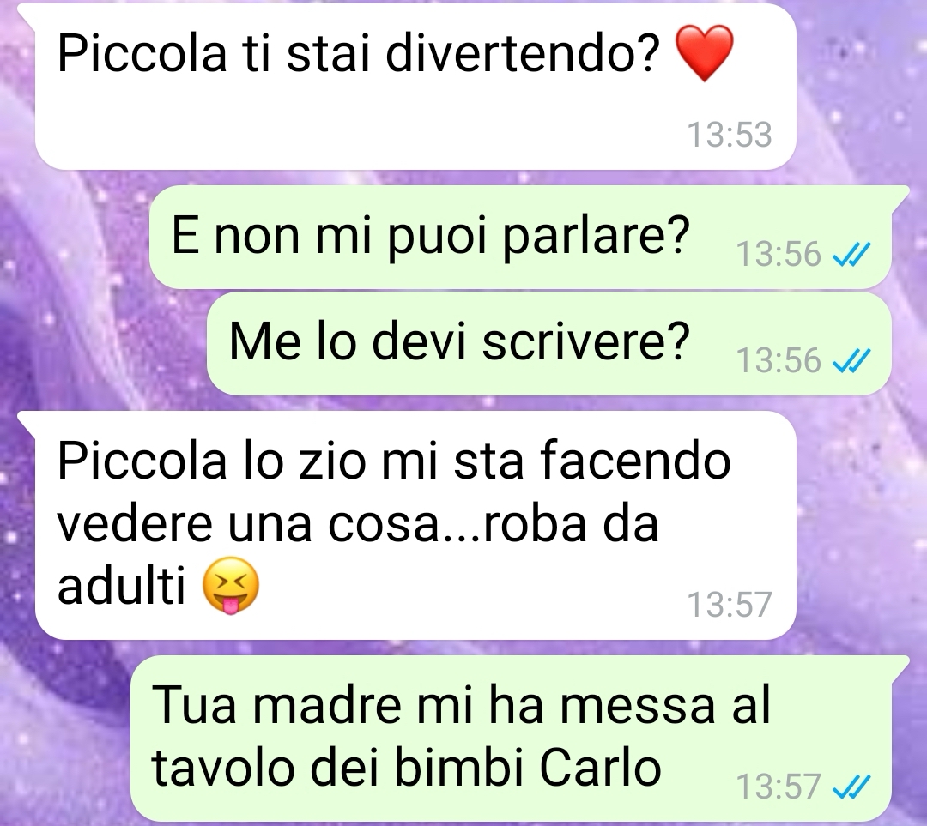This screenshot has width=927, height=826.
Task: Tap the text 'Tua madre mi ha messa al'
Action: [462, 705]
